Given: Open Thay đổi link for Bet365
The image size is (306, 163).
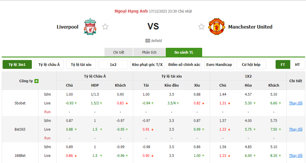Looking at the screenshot, I should [x=296, y=129].
